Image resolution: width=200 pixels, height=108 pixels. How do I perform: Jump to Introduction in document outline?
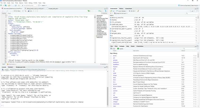click(100, 16)
